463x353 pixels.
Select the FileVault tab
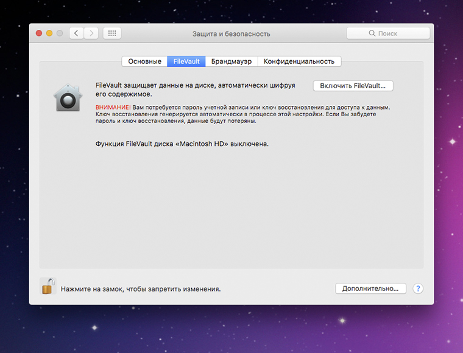click(186, 61)
